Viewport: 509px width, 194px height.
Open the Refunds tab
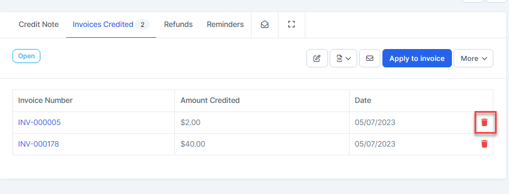(178, 24)
